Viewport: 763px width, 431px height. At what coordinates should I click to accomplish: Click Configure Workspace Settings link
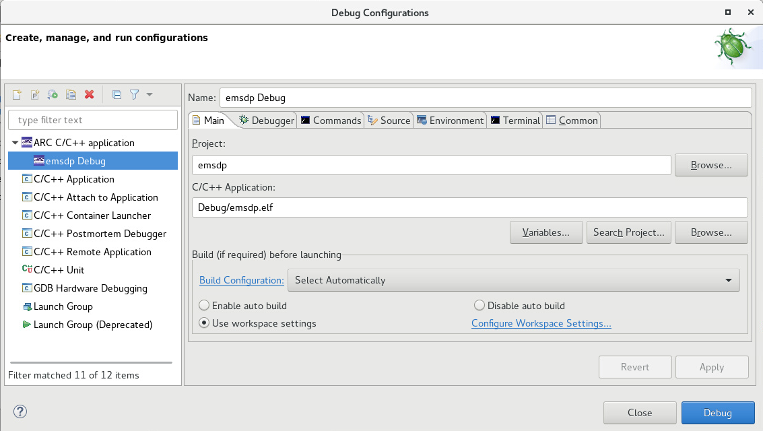click(541, 323)
